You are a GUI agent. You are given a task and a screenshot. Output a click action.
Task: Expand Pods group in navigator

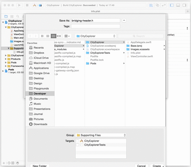pyautogui.click(x=6, y=62)
